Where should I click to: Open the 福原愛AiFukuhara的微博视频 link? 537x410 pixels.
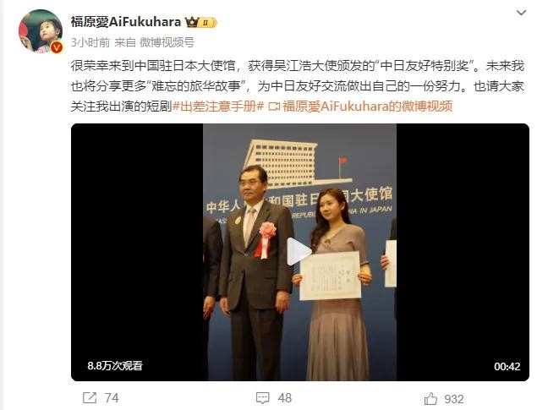[368, 107]
